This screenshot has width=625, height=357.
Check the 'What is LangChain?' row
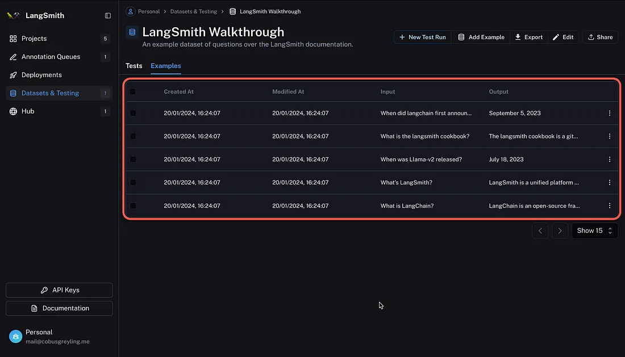point(133,206)
